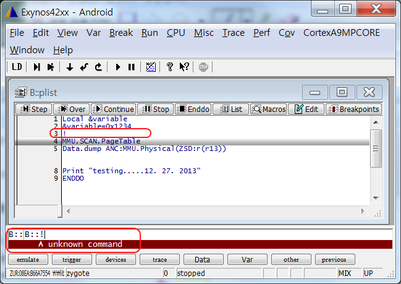Image resolution: width=401 pixels, height=284 pixels.
Task: Click the Edit script button
Action: (306, 109)
